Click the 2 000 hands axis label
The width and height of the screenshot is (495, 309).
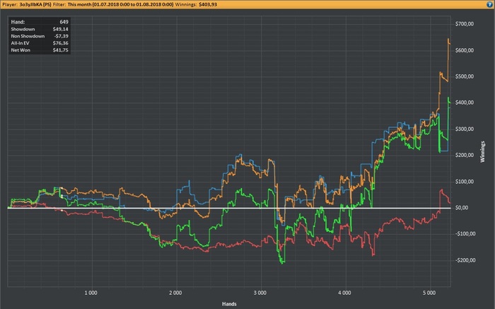pyautogui.click(x=175, y=293)
